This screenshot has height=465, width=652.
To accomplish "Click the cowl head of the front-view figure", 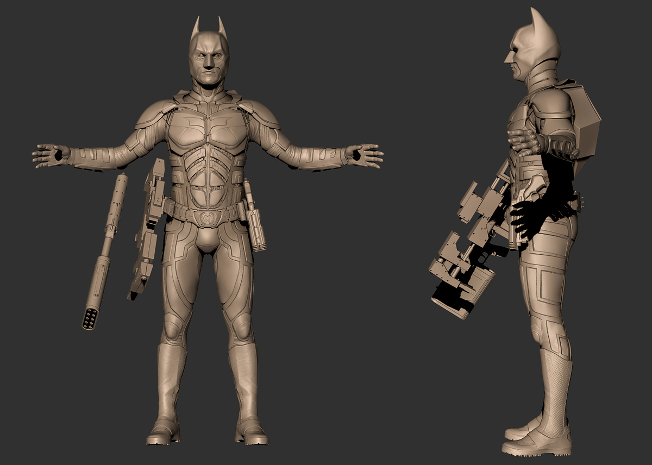I will tap(209, 50).
